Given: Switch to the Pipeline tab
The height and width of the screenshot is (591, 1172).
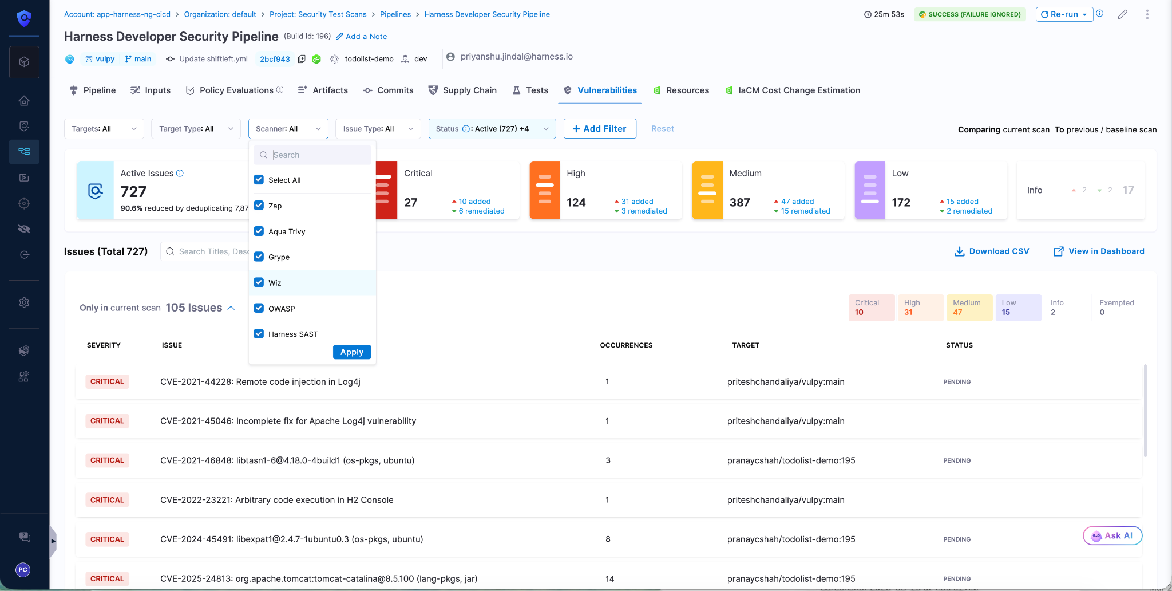Looking at the screenshot, I should pyautogui.click(x=93, y=90).
